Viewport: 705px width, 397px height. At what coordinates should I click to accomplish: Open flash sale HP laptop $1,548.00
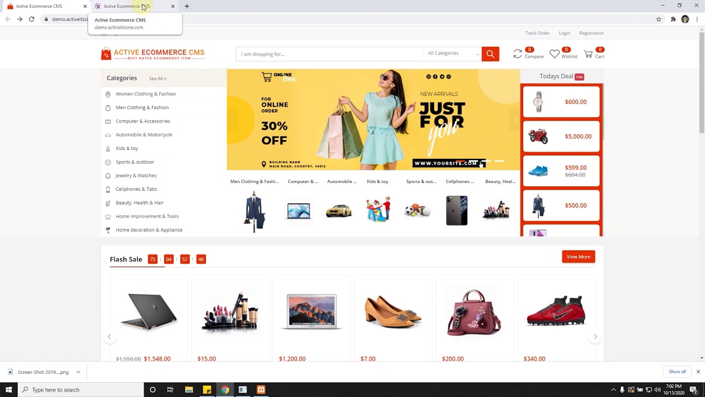[x=149, y=312]
